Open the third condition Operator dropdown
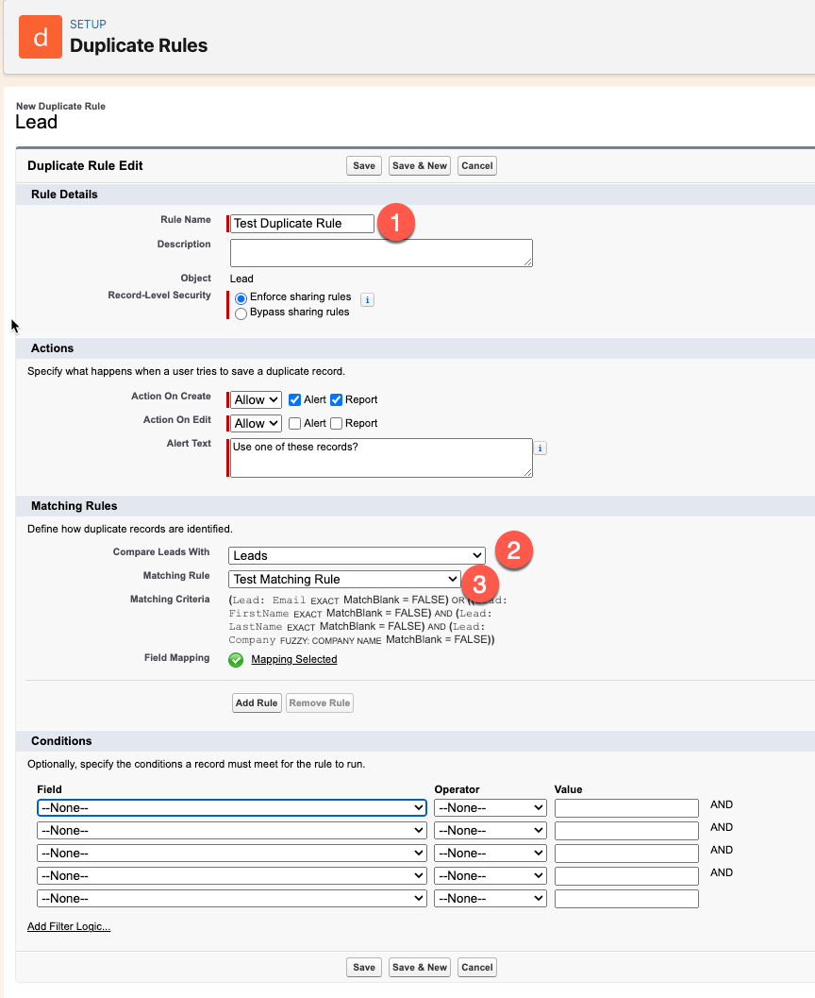The image size is (815, 998). click(491, 853)
